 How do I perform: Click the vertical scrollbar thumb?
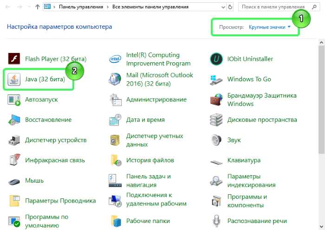[x=321, y=100]
